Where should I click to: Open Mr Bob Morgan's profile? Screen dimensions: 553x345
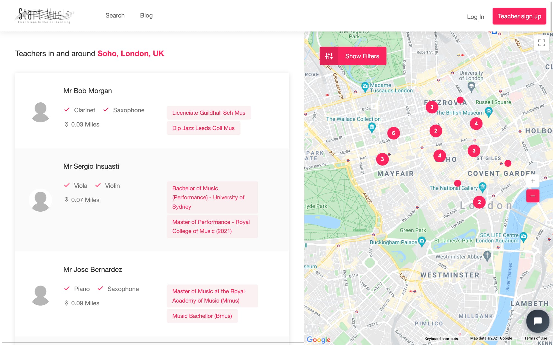click(88, 91)
